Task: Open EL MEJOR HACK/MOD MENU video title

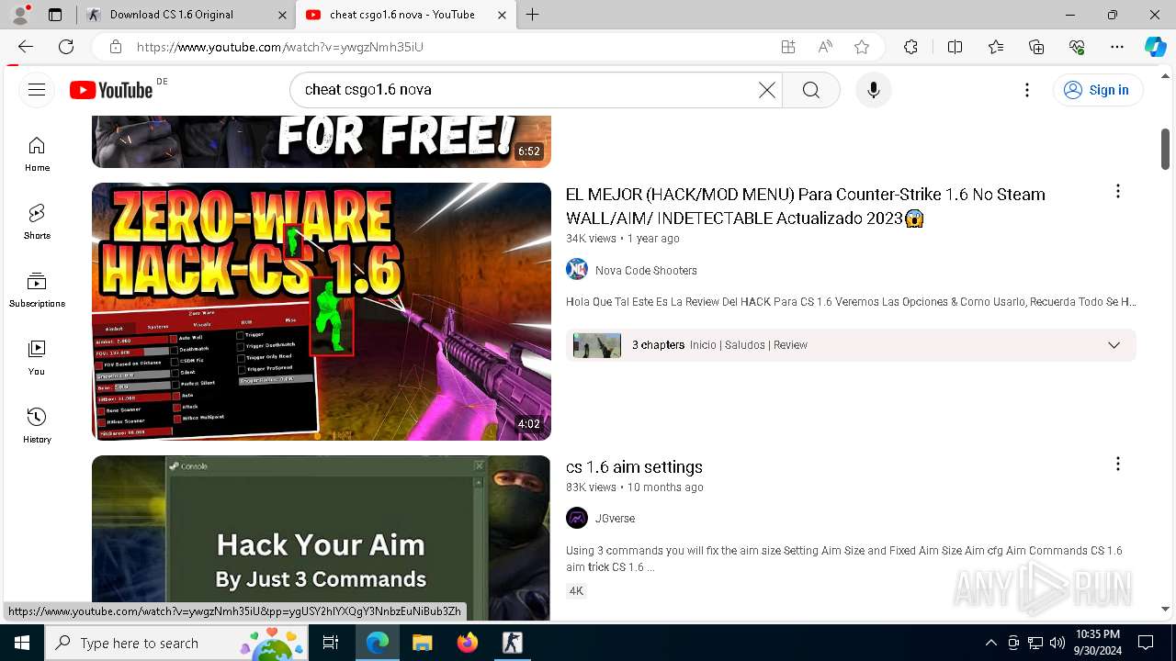Action: [805, 206]
